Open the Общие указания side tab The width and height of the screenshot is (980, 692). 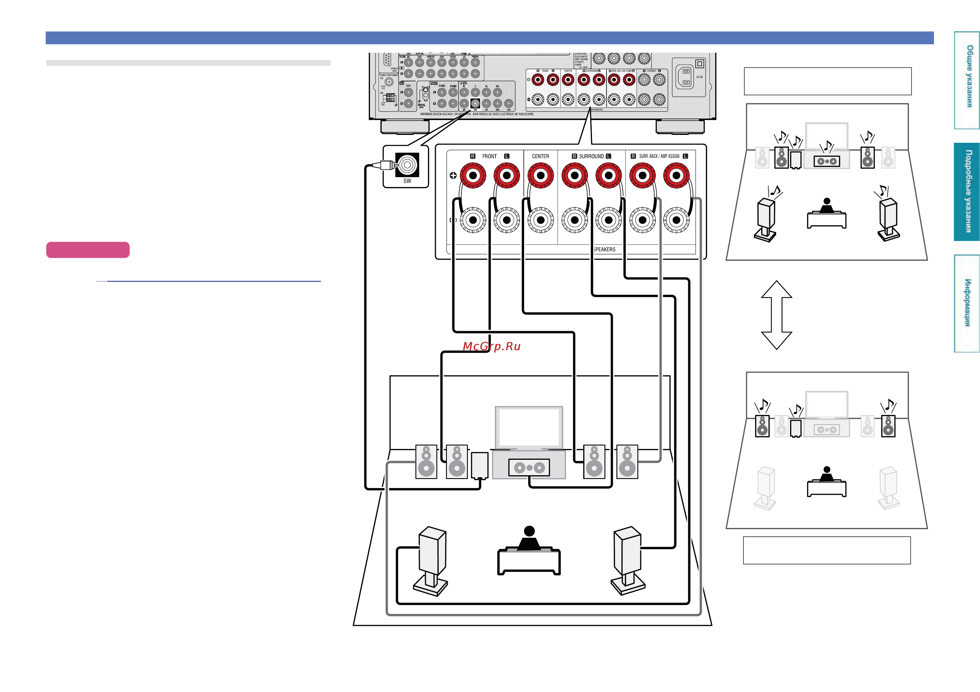[967, 80]
